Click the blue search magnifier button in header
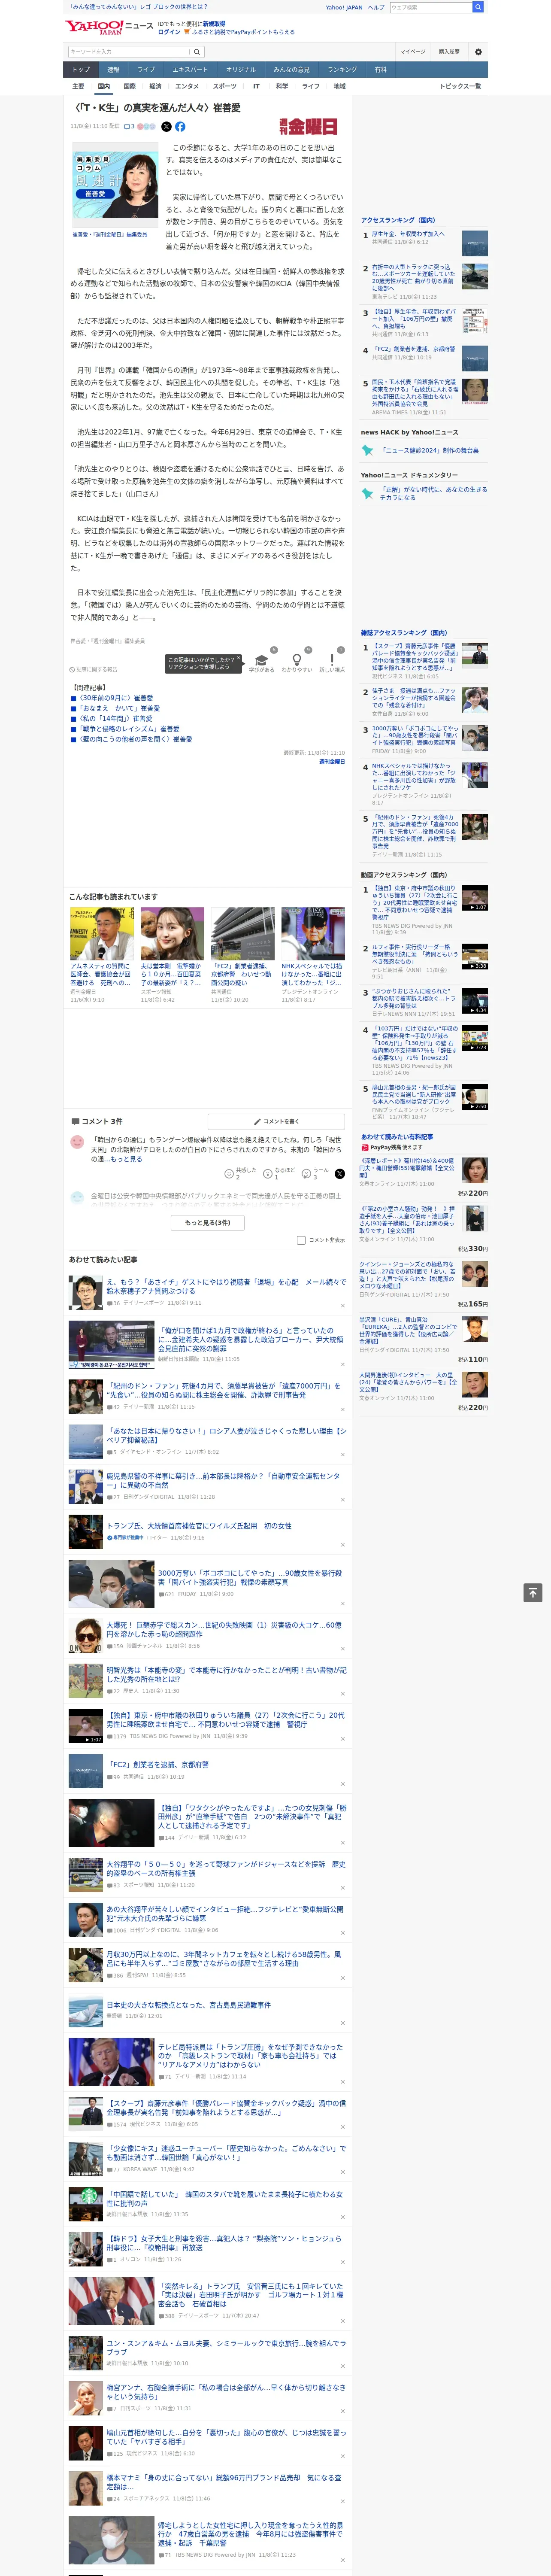The image size is (551, 2576). tap(478, 7)
